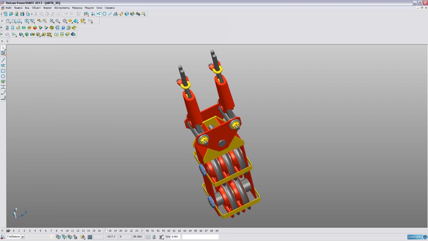This screenshot has height=241, width=428.
Task: Close the view toolbar with X button
Action: point(2,21)
